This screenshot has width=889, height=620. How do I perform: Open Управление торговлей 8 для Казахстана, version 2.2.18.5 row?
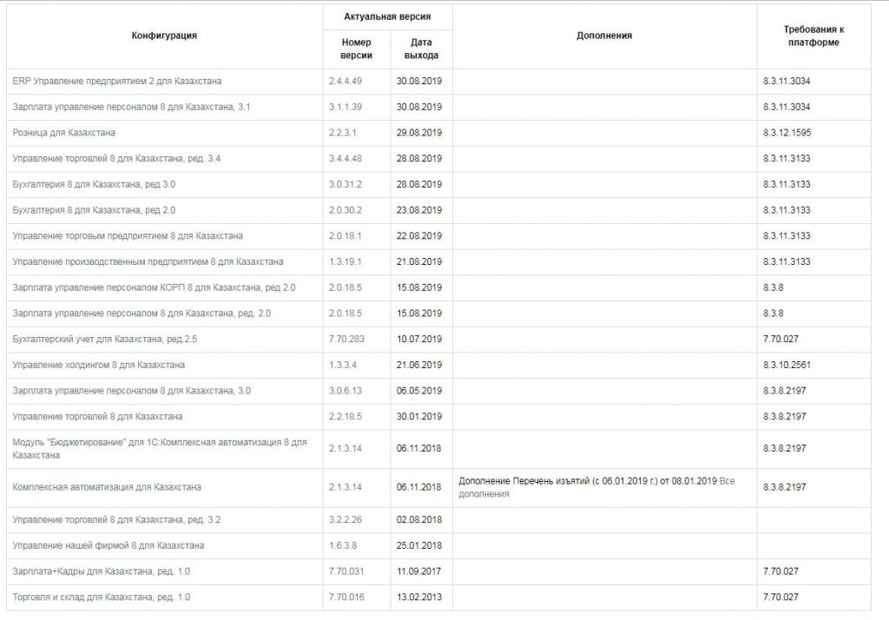point(97,416)
